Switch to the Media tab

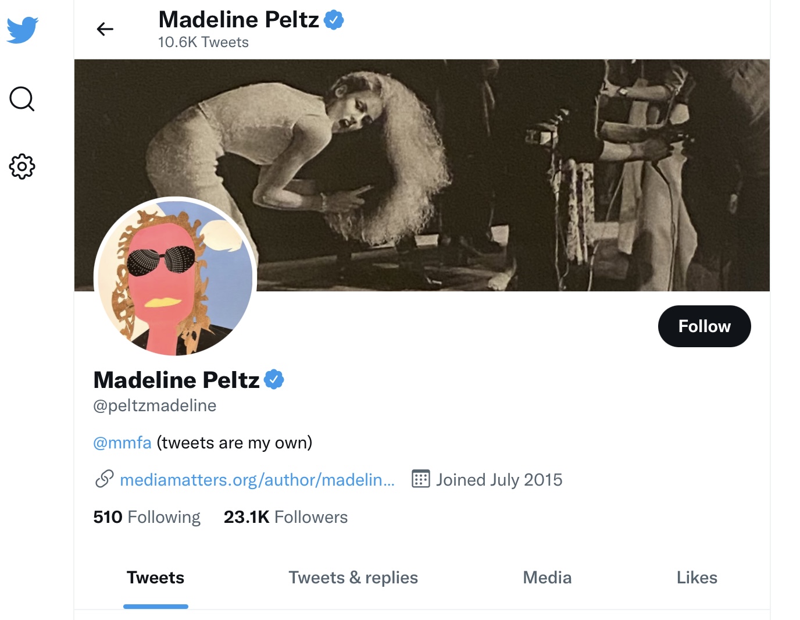547,578
